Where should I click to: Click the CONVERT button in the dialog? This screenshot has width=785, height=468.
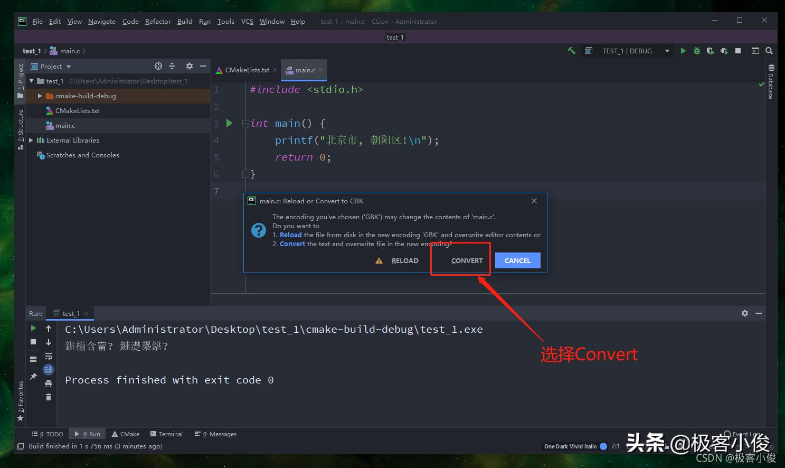(x=467, y=260)
